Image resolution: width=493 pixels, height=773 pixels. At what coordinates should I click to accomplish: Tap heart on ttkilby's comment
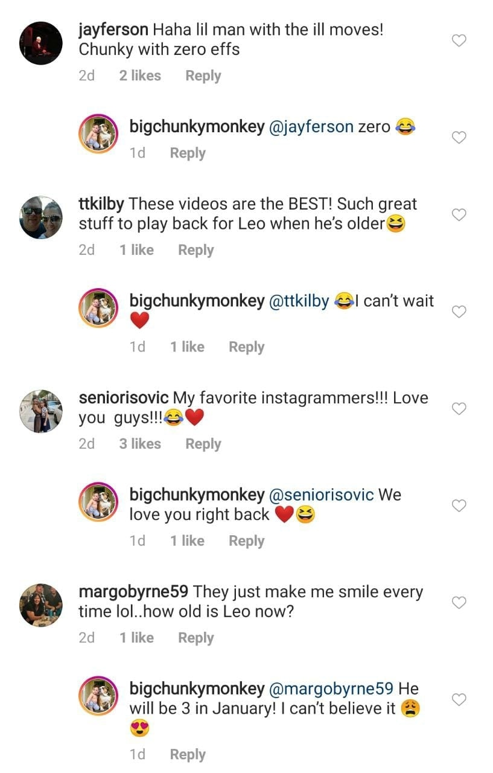click(x=459, y=215)
